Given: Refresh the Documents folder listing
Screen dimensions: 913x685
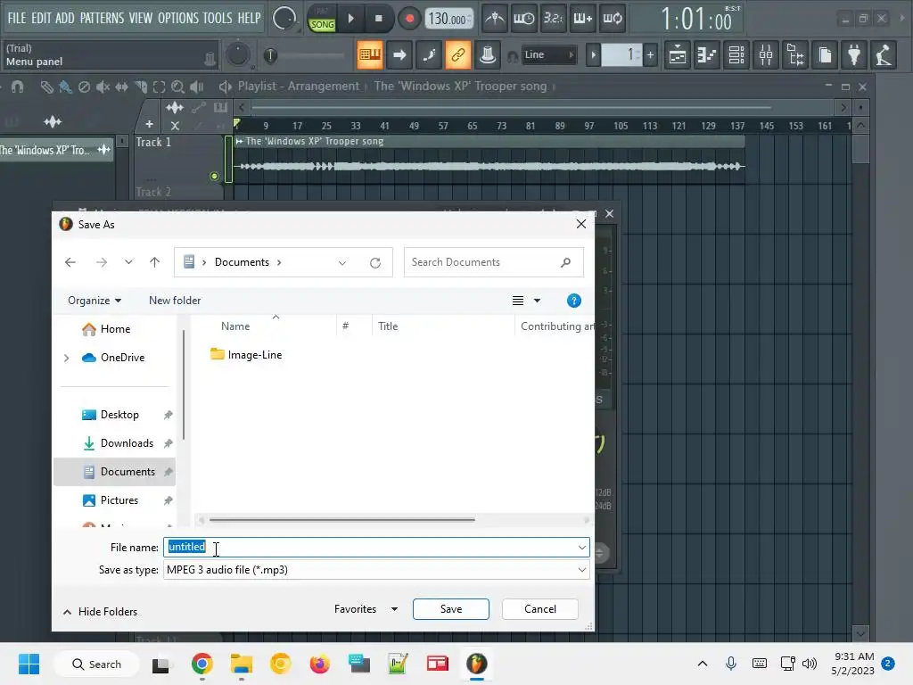Looking at the screenshot, I should (x=375, y=263).
